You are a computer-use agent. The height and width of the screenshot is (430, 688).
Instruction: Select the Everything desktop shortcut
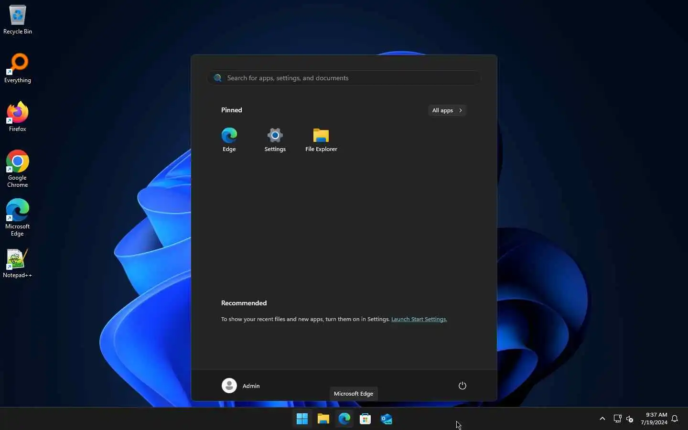pyautogui.click(x=18, y=69)
